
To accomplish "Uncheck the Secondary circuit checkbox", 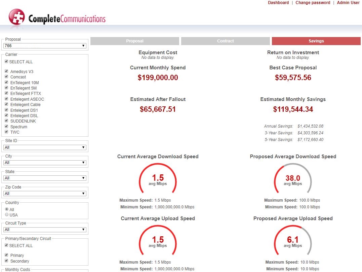I will point(6,261).
